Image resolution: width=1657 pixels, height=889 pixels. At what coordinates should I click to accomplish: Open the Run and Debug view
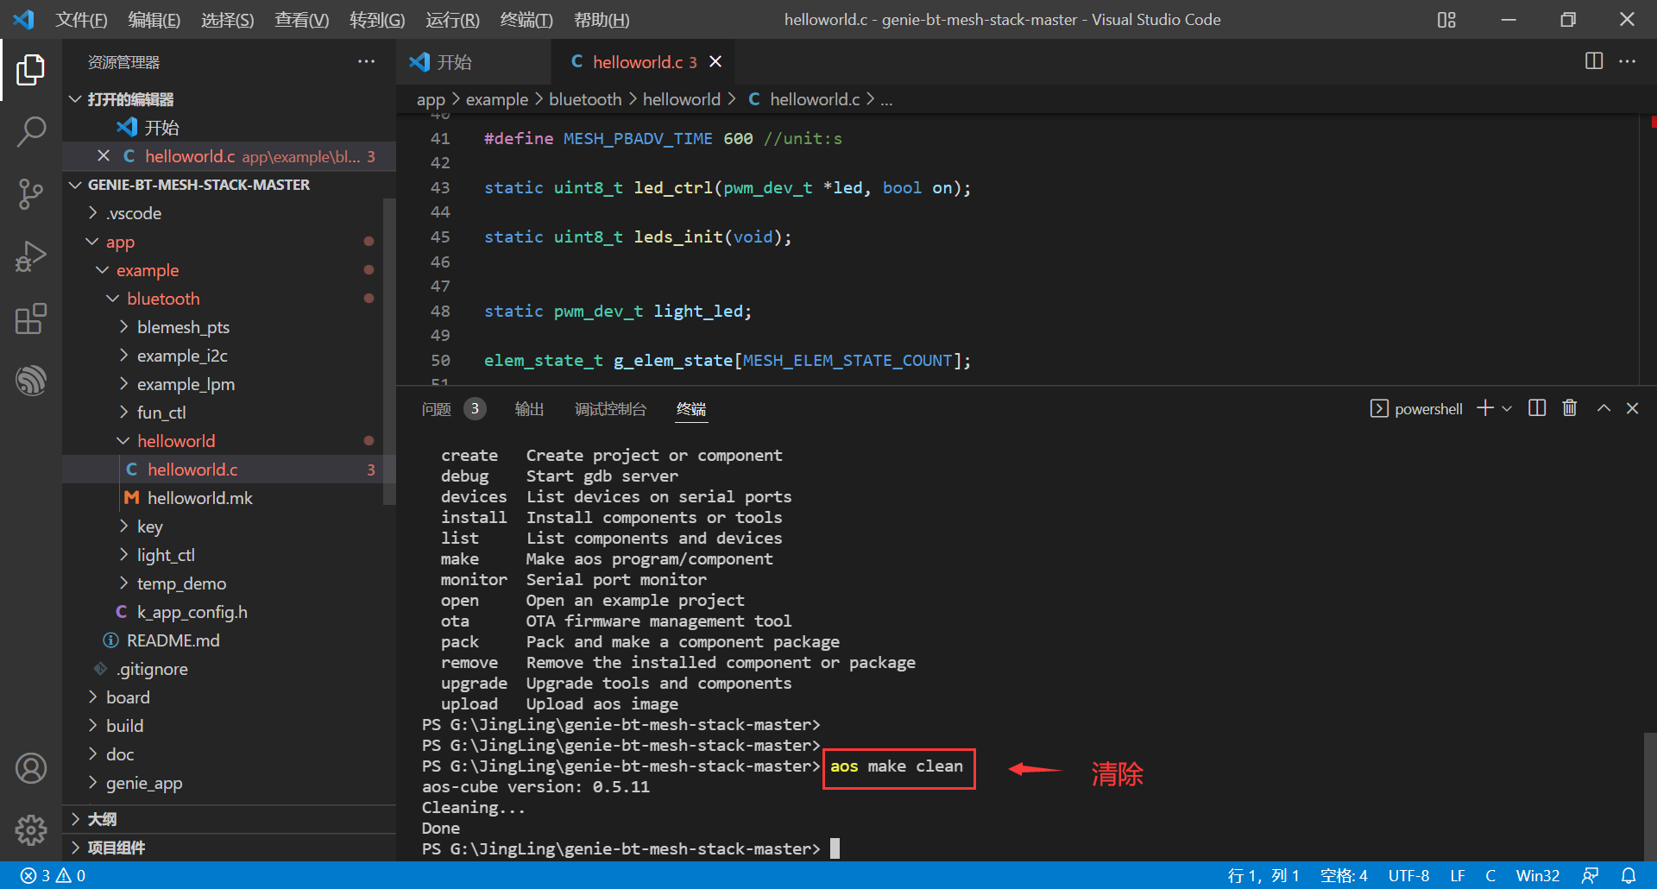pyautogui.click(x=31, y=256)
